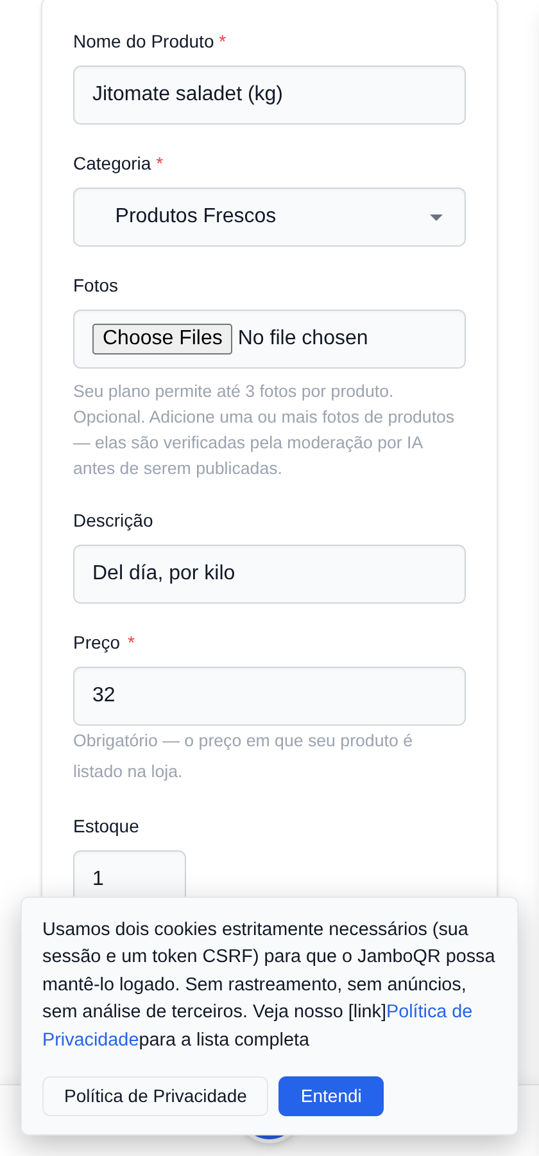
Task: Click the "Seu plano permite até 3 fotos" hint
Action: pos(264,430)
